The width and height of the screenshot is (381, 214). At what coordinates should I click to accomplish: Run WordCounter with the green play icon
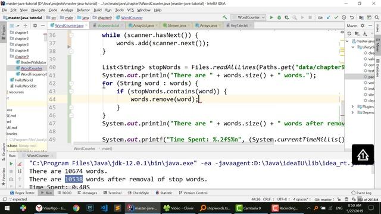point(271,17)
